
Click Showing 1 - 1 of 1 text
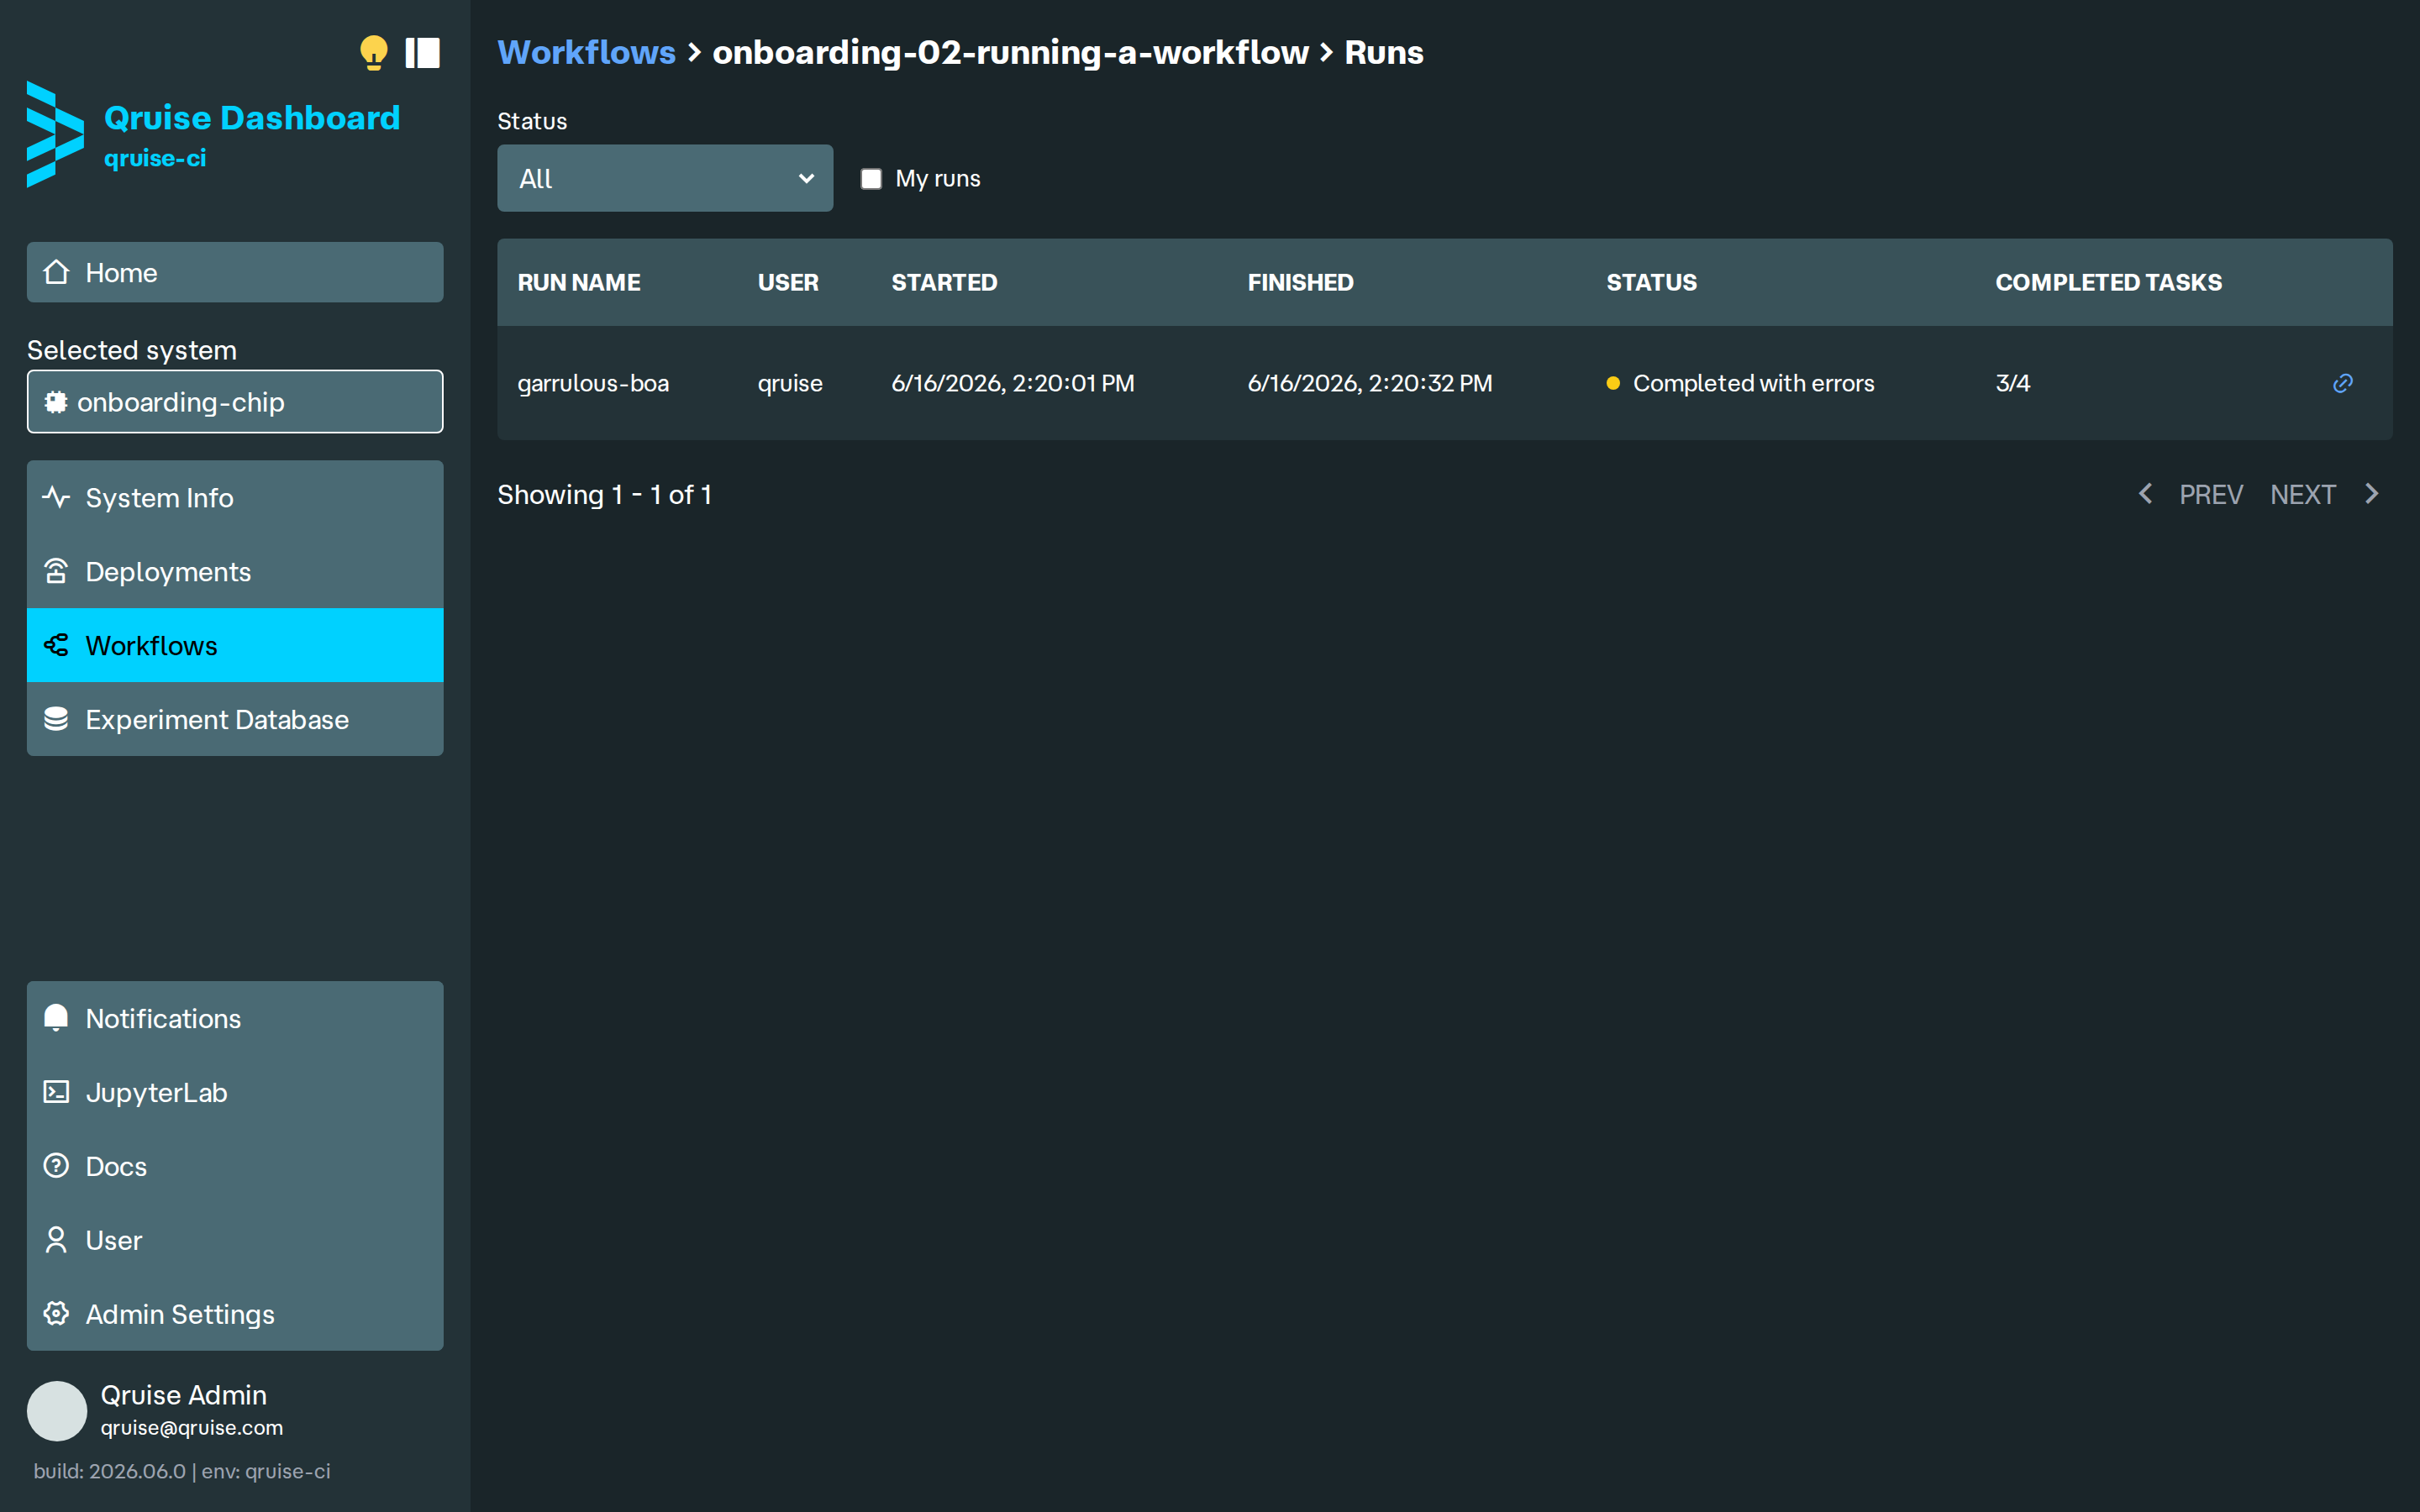[x=604, y=494]
